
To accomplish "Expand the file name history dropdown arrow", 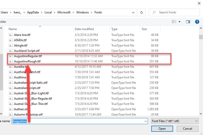I will click(x=145, y=121).
